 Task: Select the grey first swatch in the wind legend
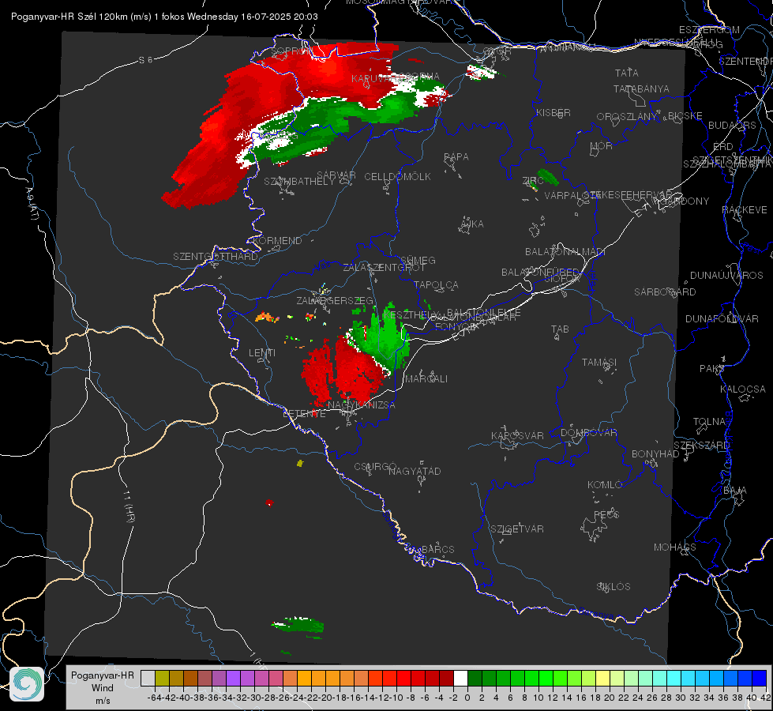coord(148,678)
